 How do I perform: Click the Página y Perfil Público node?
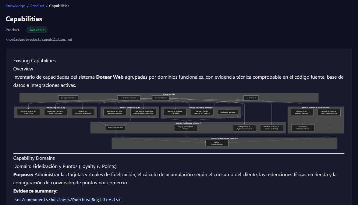pos(202,112)
